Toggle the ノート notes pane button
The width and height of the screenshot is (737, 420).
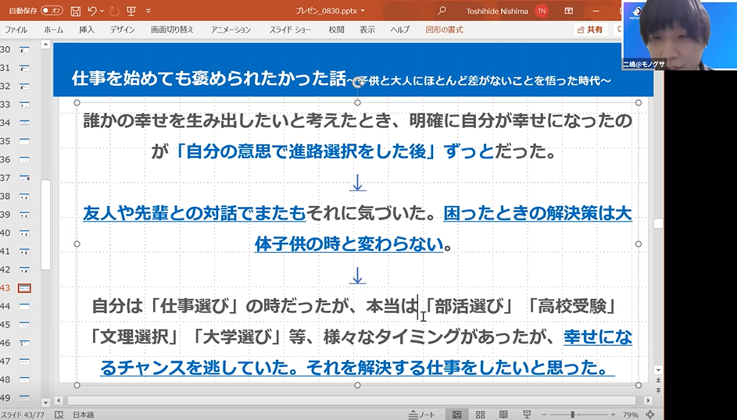point(421,415)
